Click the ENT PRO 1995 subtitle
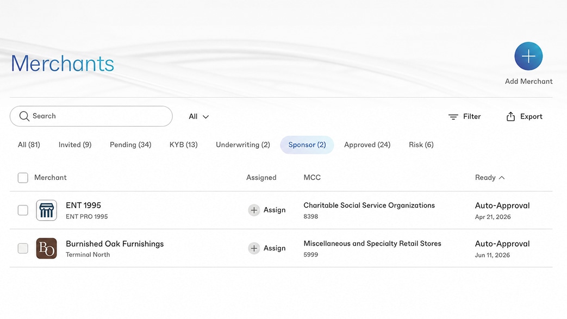Screen dimensions: 567x319 (x=87, y=217)
